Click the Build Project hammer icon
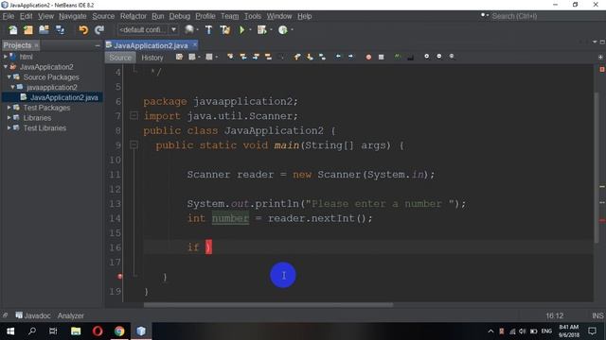Viewport: 606px width, 340px height. [208, 29]
